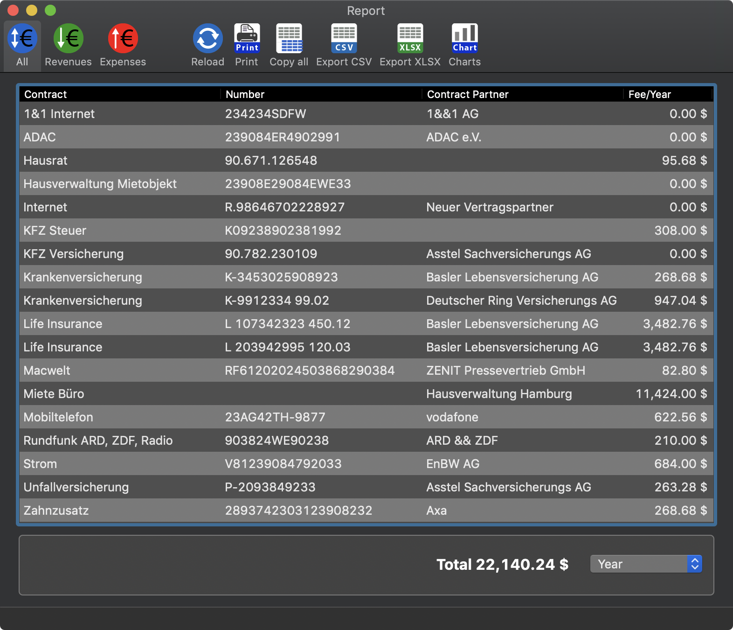The width and height of the screenshot is (733, 630).
Task: Select the KFZ Steuer row
Action: tap(366, 230)
